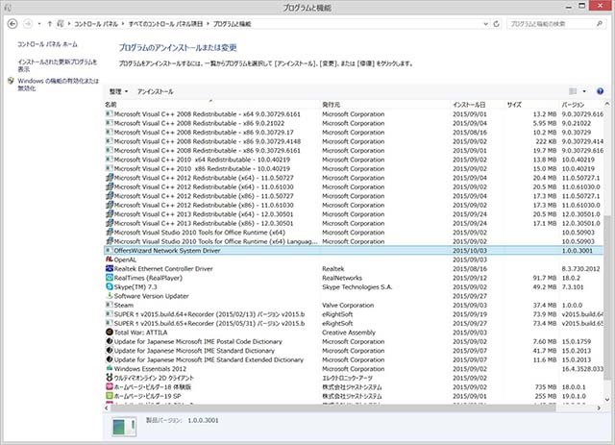
Task: Open インストールされた更新プログラムを表示 link
Action: [x=57, y=65]
